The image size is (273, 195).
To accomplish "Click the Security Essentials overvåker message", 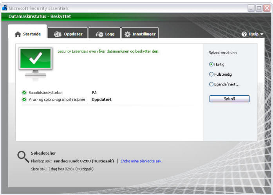I will (x=108, y=51).
